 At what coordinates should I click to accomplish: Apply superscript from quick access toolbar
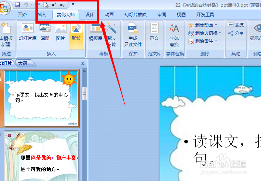click(54, 5)
